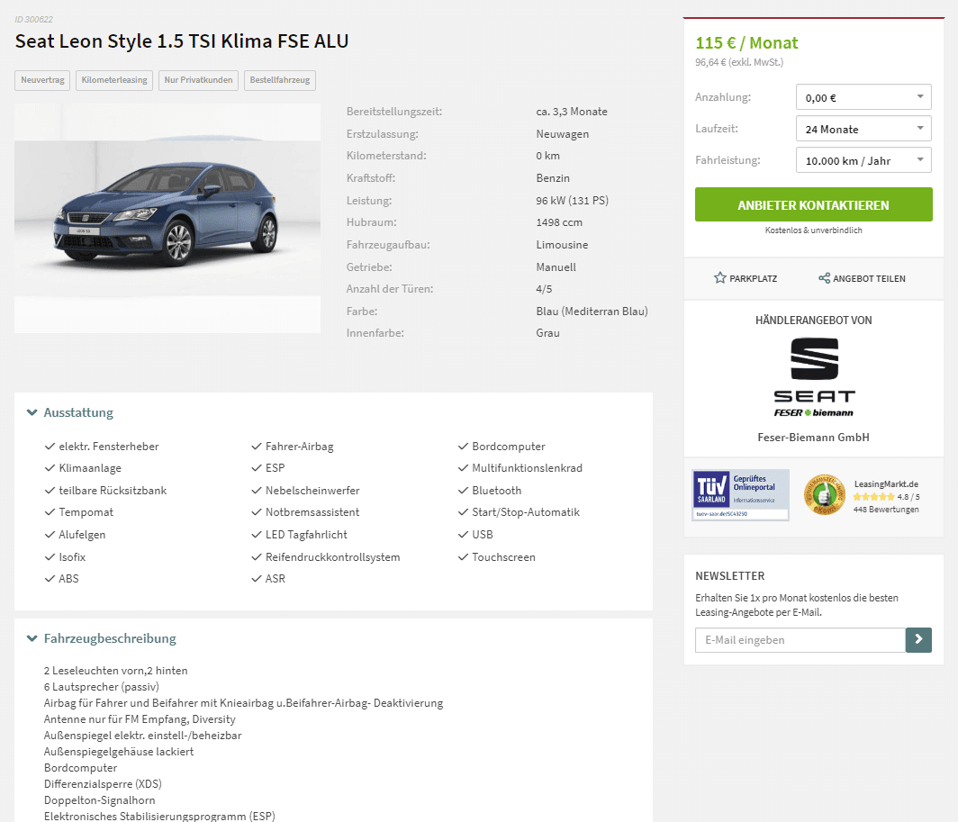Click the ca. 3,3 Monate value
The image size is (958, 822).
571,112
